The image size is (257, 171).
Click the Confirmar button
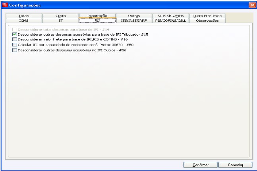click(201, 165)
